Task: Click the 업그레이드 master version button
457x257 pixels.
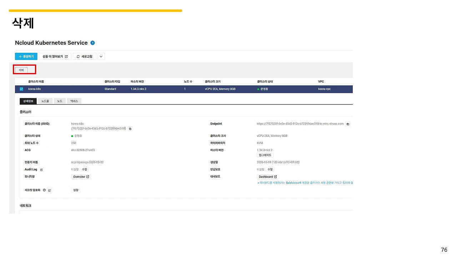Action: coord(265,155)
